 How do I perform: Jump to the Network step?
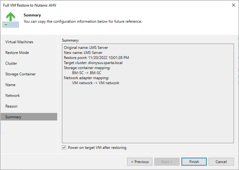coord(13,96)
